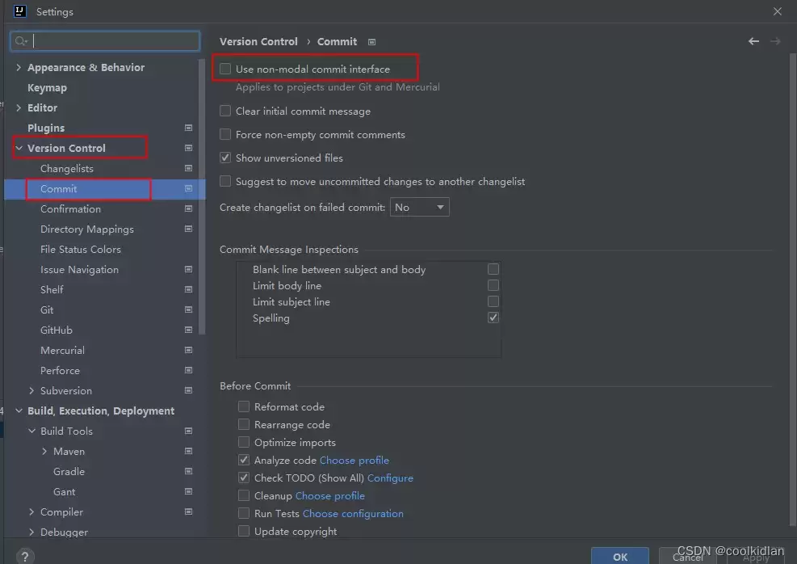797x564 pixels.
Task: Focus the settings search field
Action: 105,41
